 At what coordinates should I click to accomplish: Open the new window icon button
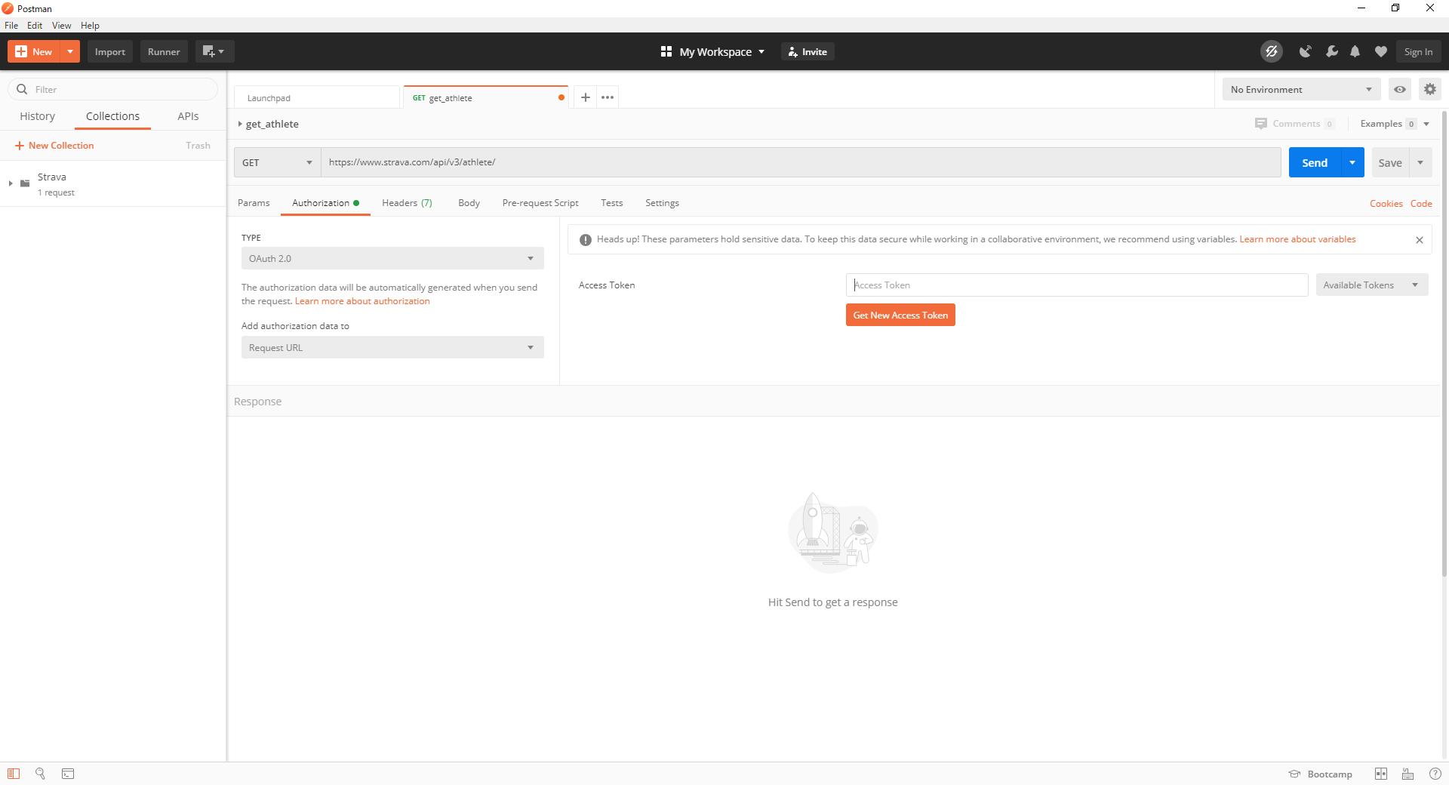(x=214, y=51)
